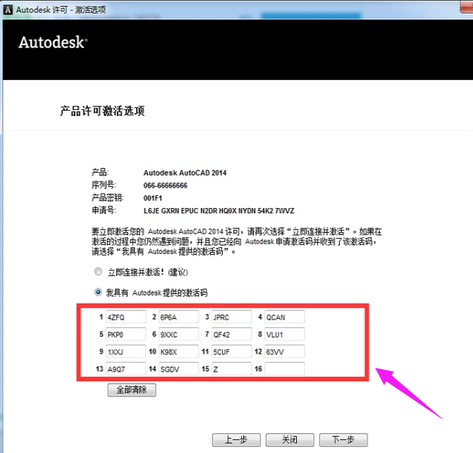Go back with the '上一步' button
The height and width of the screenshot is (453, 473).
236,439
